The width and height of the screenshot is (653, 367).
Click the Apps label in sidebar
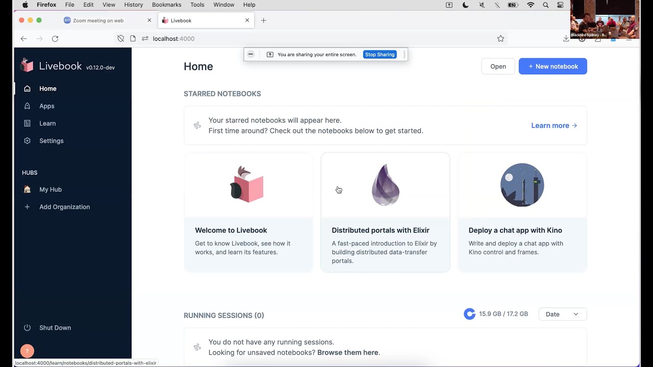point(47,106)
